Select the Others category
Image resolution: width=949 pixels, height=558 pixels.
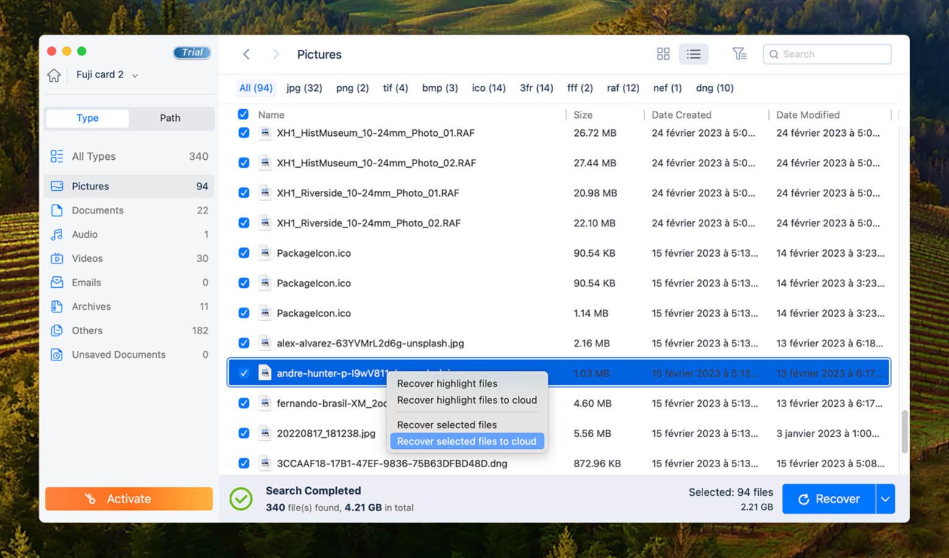pos(87,330)
